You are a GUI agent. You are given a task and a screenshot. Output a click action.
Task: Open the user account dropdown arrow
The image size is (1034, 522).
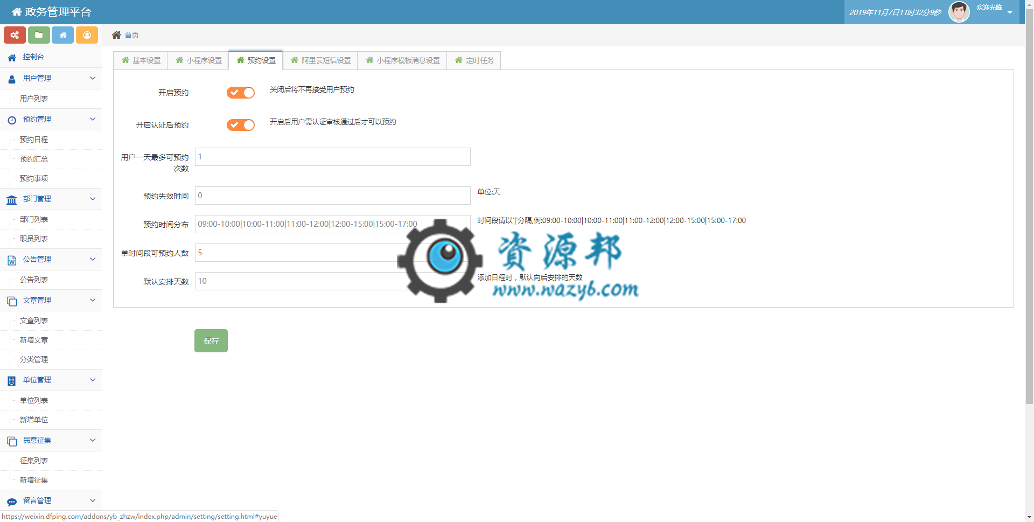pyautogui.click(x=1010, y=12)
